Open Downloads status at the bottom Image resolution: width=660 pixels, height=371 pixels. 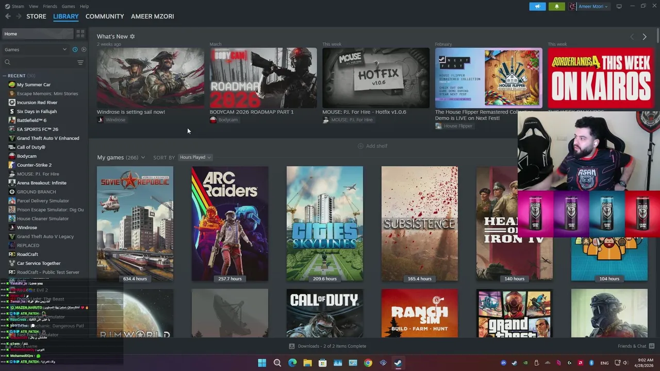coord(327,346)
